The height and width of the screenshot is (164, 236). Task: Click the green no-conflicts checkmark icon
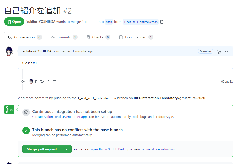[26, 131]
